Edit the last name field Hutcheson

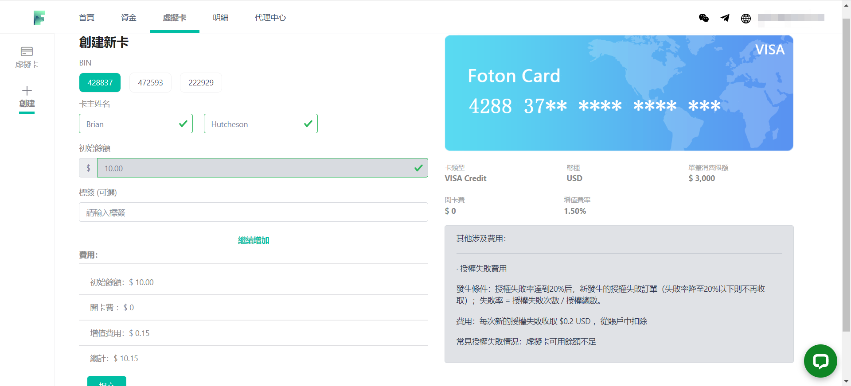tap(261, 124)
